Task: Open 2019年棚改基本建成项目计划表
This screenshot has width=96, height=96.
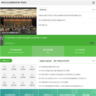Action: pos(49,67)
